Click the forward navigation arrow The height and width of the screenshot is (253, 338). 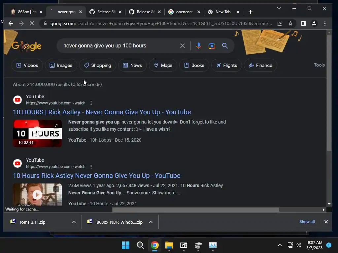point(21,23)
